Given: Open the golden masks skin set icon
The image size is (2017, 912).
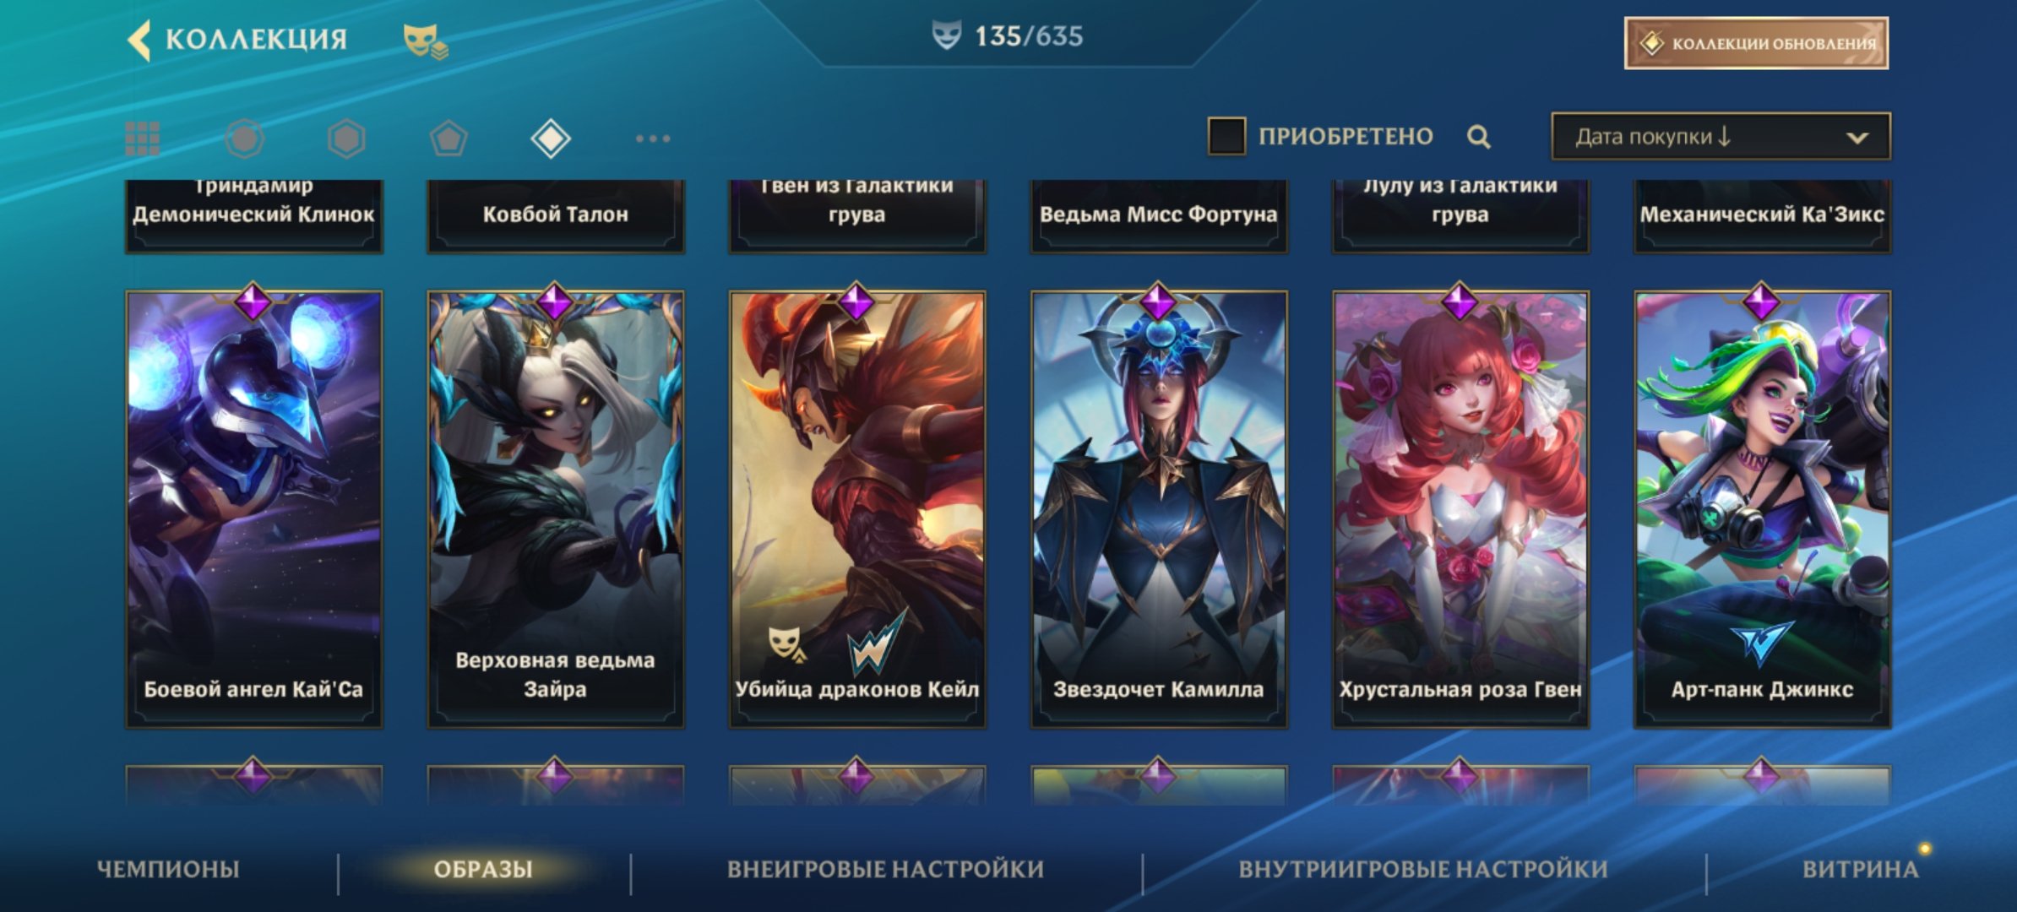Looking at the screenshot, I should (x=425, y=41).
